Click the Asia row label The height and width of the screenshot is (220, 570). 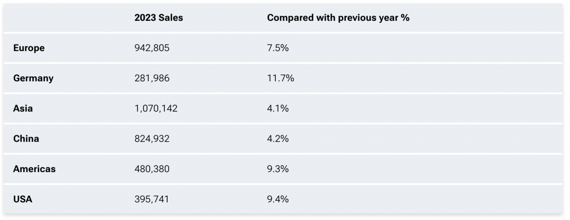coord(23,108)
